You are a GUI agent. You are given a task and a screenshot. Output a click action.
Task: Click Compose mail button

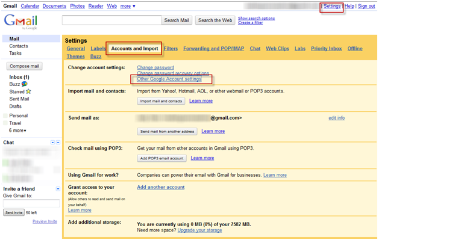coord(25,66)
